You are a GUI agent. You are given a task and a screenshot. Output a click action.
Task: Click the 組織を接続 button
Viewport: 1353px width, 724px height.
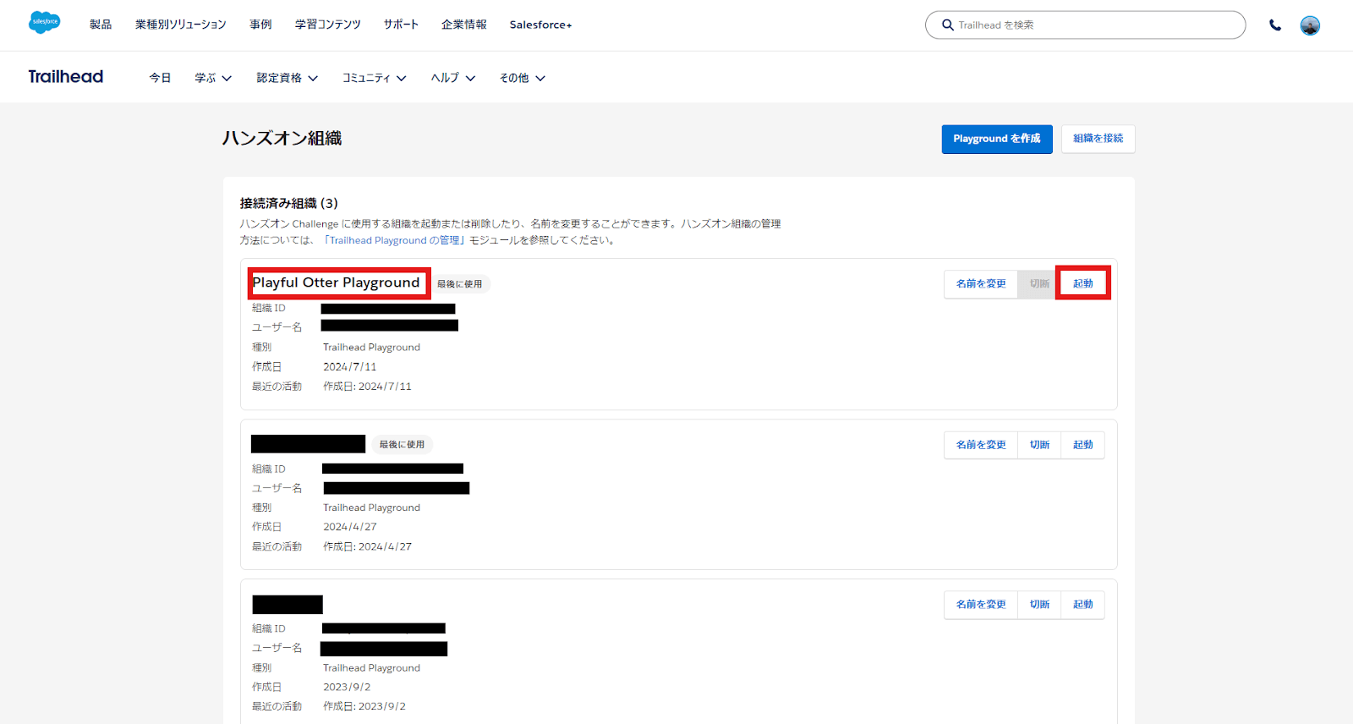tap(1098, 139)
